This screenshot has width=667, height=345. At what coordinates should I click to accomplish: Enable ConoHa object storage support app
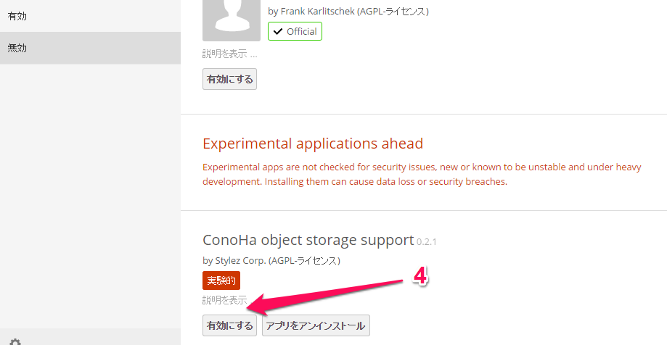(x=229, y=325)
